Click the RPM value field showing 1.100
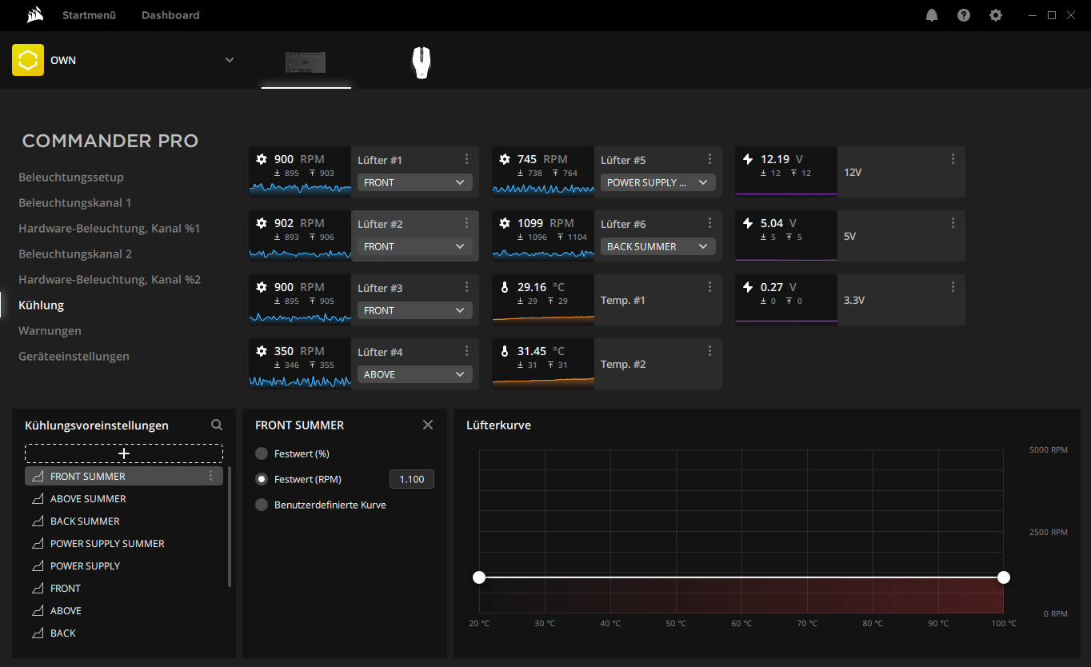The width and height of the screenshot is (1091, 667). pyautogui.click(x=411, y=479)
